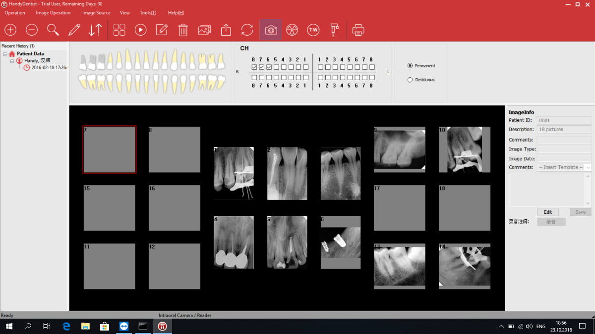Select the Deciduous teeth radio button
The image size is (595, 334).
[410, 80]
